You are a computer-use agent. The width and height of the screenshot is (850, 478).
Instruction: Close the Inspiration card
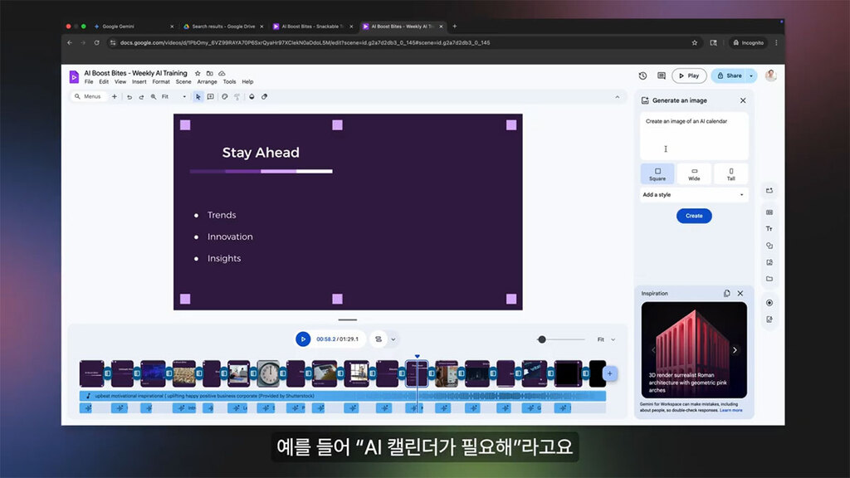coord(740,293)
